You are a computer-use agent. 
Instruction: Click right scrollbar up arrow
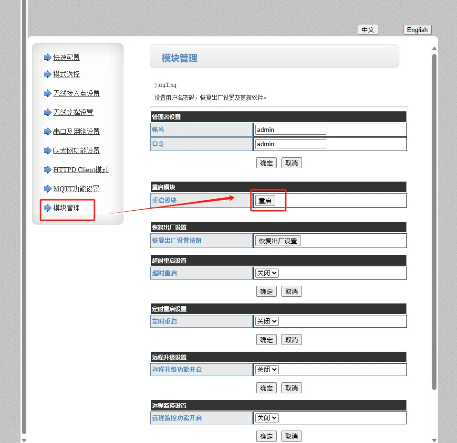(434, 48)
